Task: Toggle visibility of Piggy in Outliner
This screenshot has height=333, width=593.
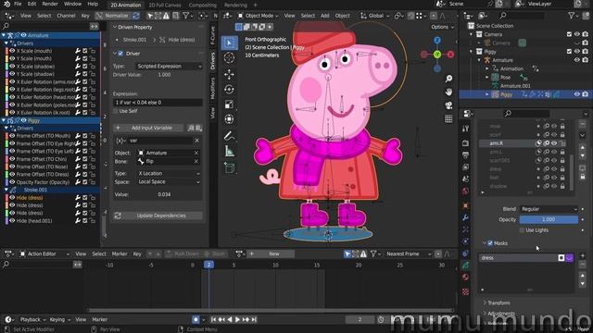Action: coord(576,94)
